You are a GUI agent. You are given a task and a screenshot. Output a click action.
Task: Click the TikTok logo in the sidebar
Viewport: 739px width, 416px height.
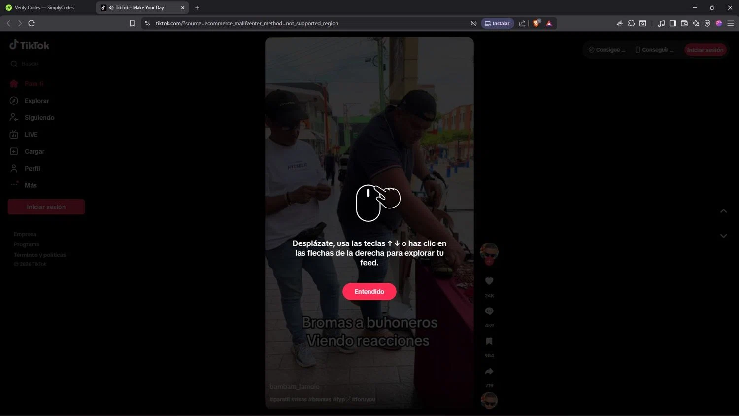click(29, 45)
